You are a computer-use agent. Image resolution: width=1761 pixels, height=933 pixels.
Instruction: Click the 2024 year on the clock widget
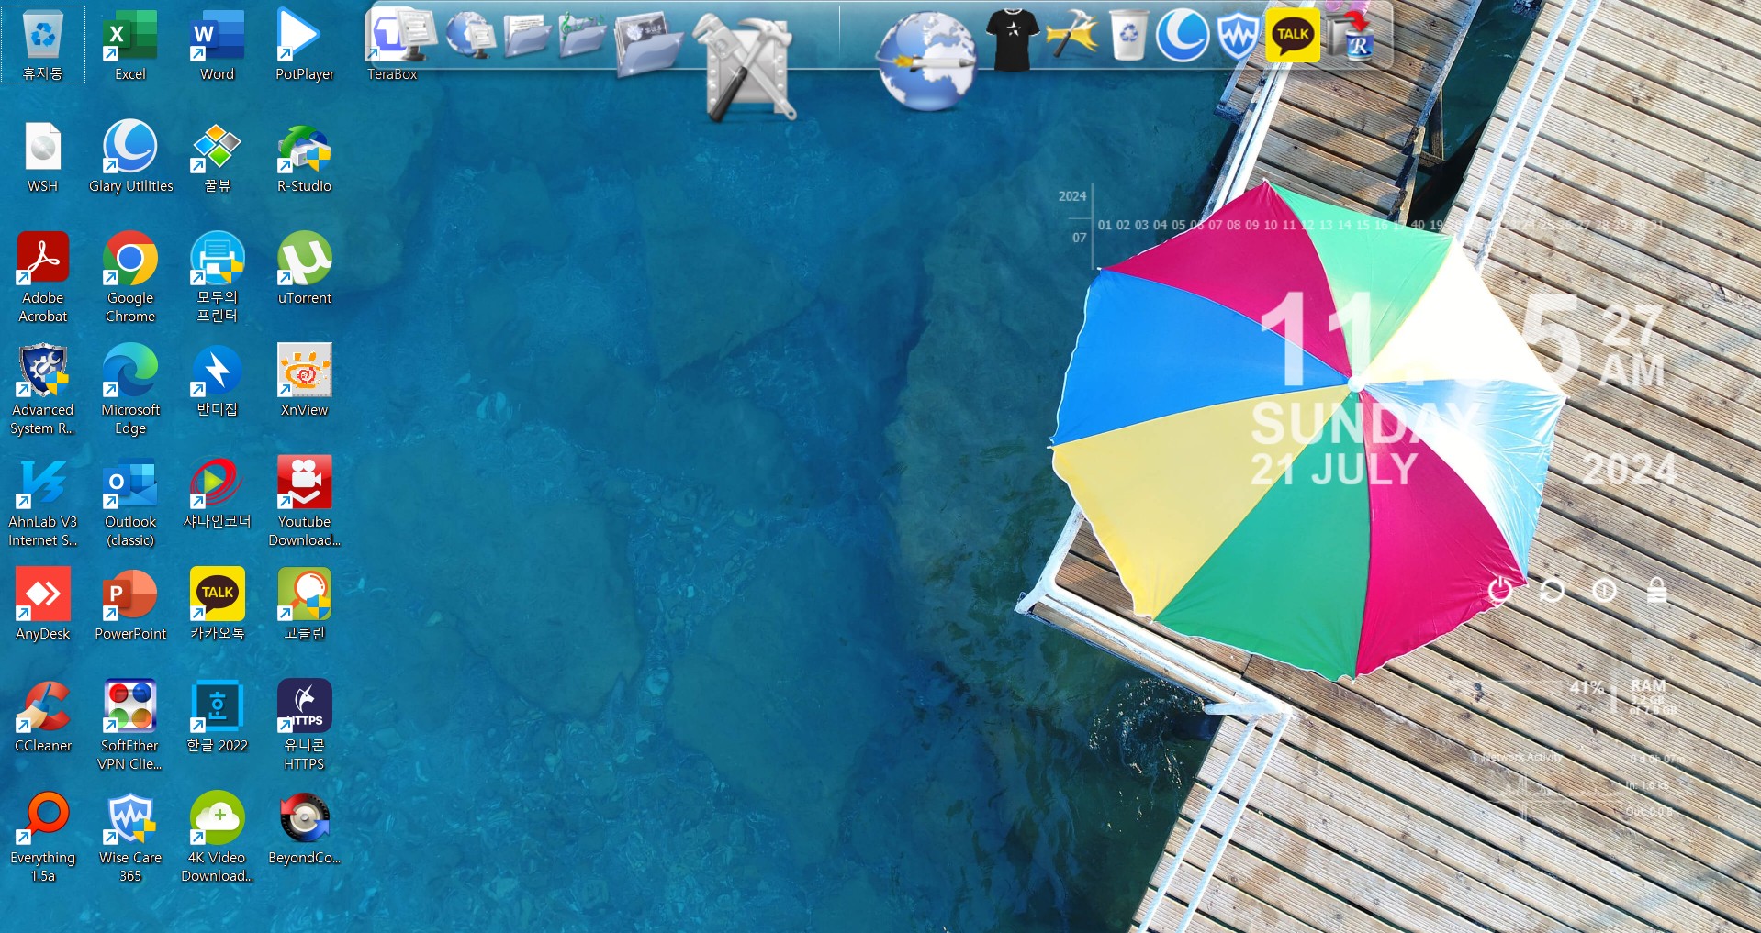tap(1629, 470)
